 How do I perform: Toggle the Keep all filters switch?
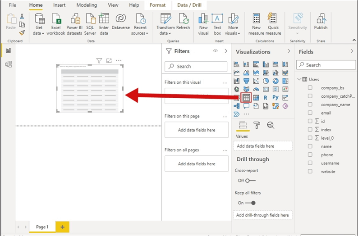tap(249, 203)
